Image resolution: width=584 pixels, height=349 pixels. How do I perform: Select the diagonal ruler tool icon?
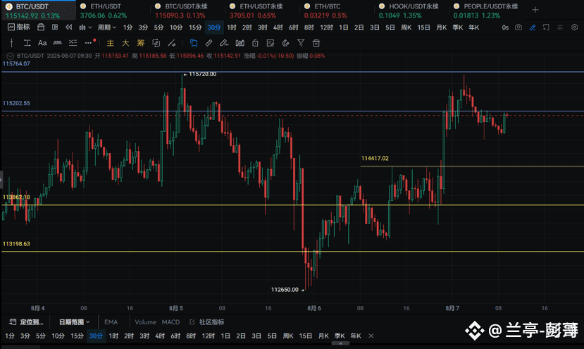209,43
